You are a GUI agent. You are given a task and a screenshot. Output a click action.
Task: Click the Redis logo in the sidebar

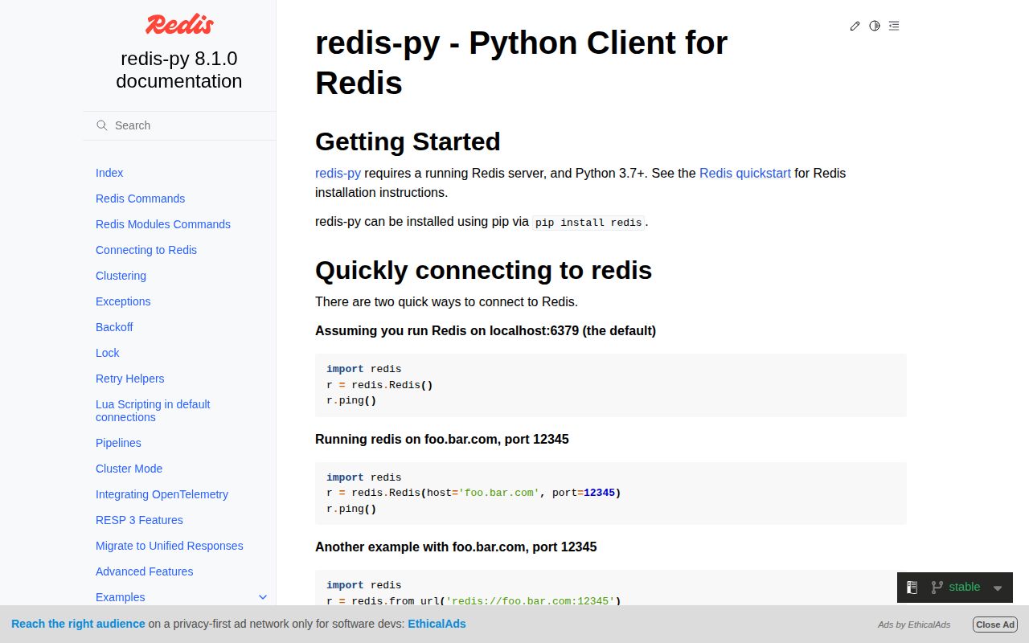pos(179,25)
